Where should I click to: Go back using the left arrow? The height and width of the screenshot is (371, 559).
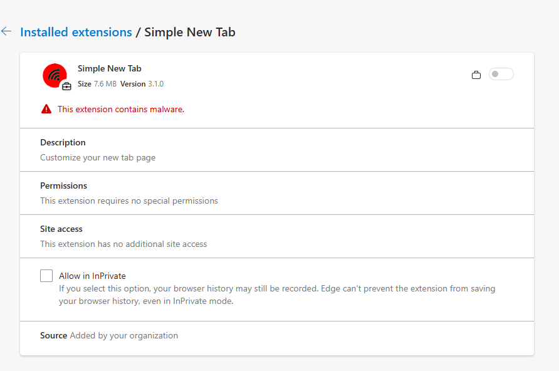[6, 31]
